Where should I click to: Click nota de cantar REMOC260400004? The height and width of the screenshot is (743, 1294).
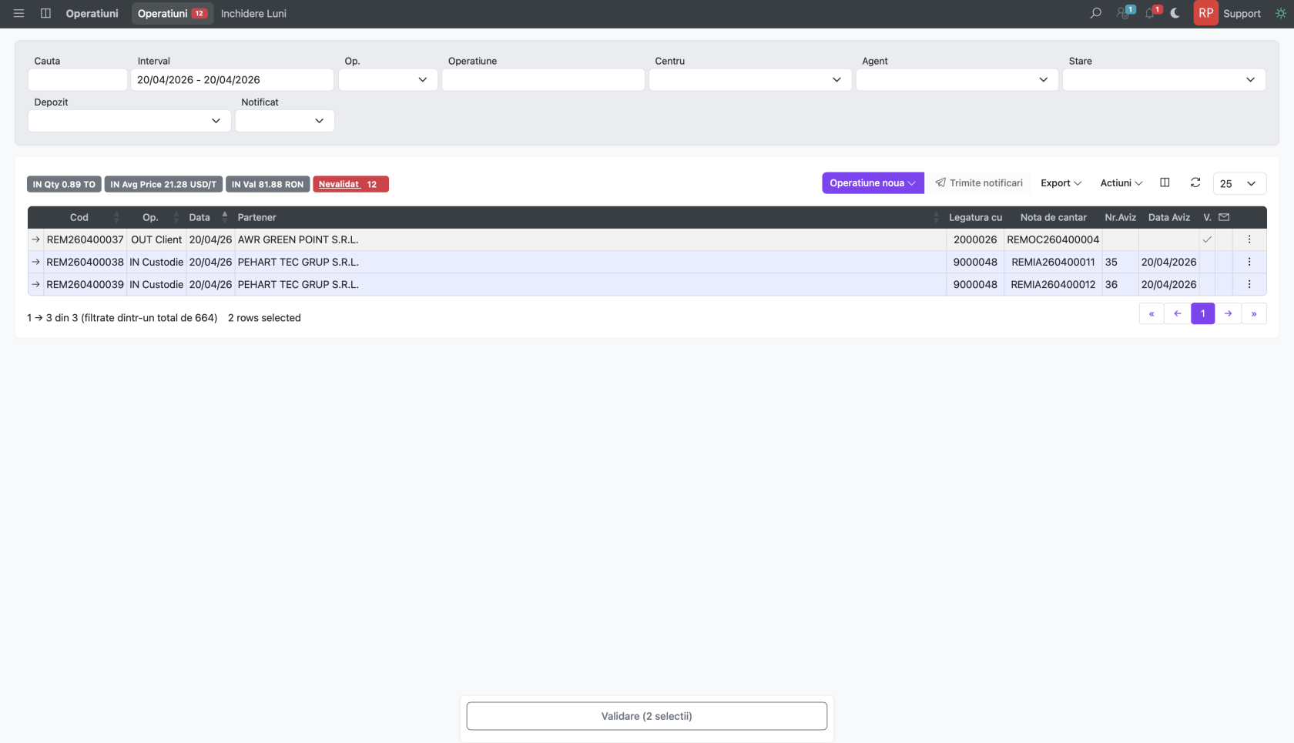pos(1053,239)
